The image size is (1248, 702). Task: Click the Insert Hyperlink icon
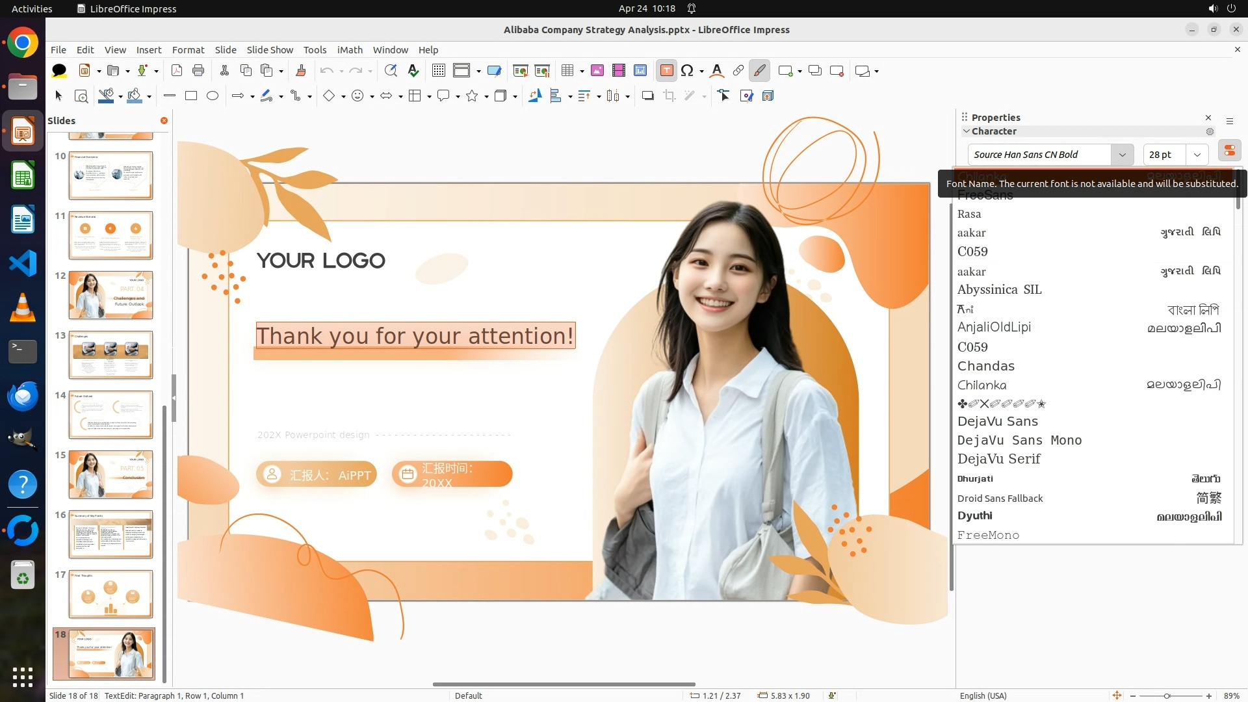pyautogui.click(x=738, y=71)
